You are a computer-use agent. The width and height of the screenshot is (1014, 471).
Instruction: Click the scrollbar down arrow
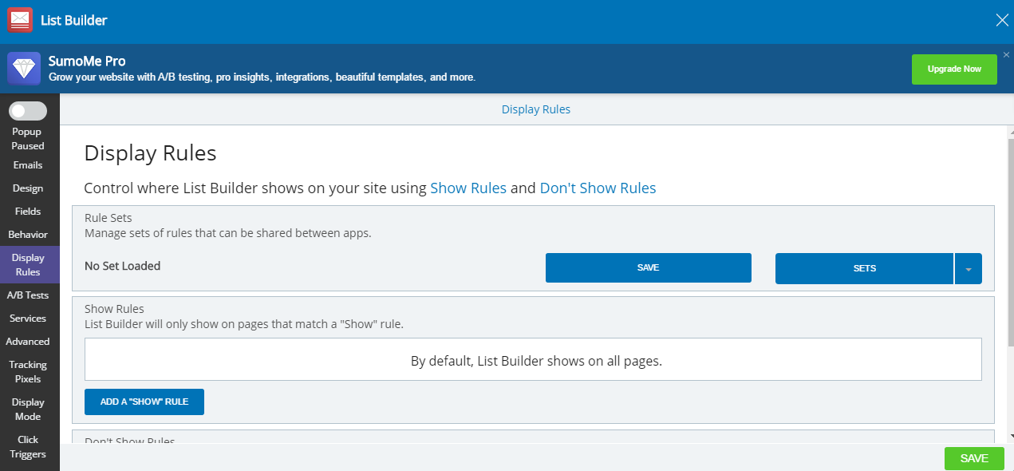point(1011,436)
